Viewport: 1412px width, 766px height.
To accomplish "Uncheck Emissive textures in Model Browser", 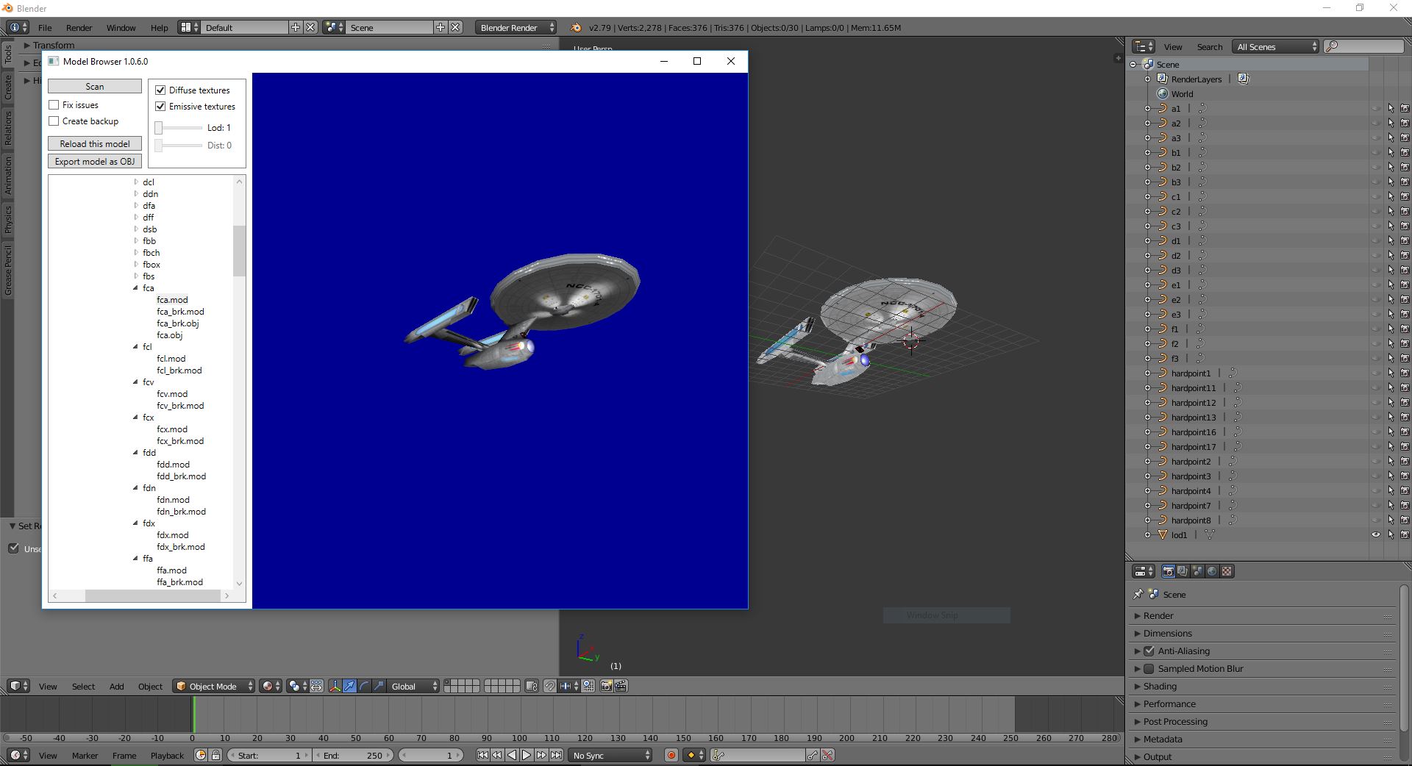I will tap(160, 106).
